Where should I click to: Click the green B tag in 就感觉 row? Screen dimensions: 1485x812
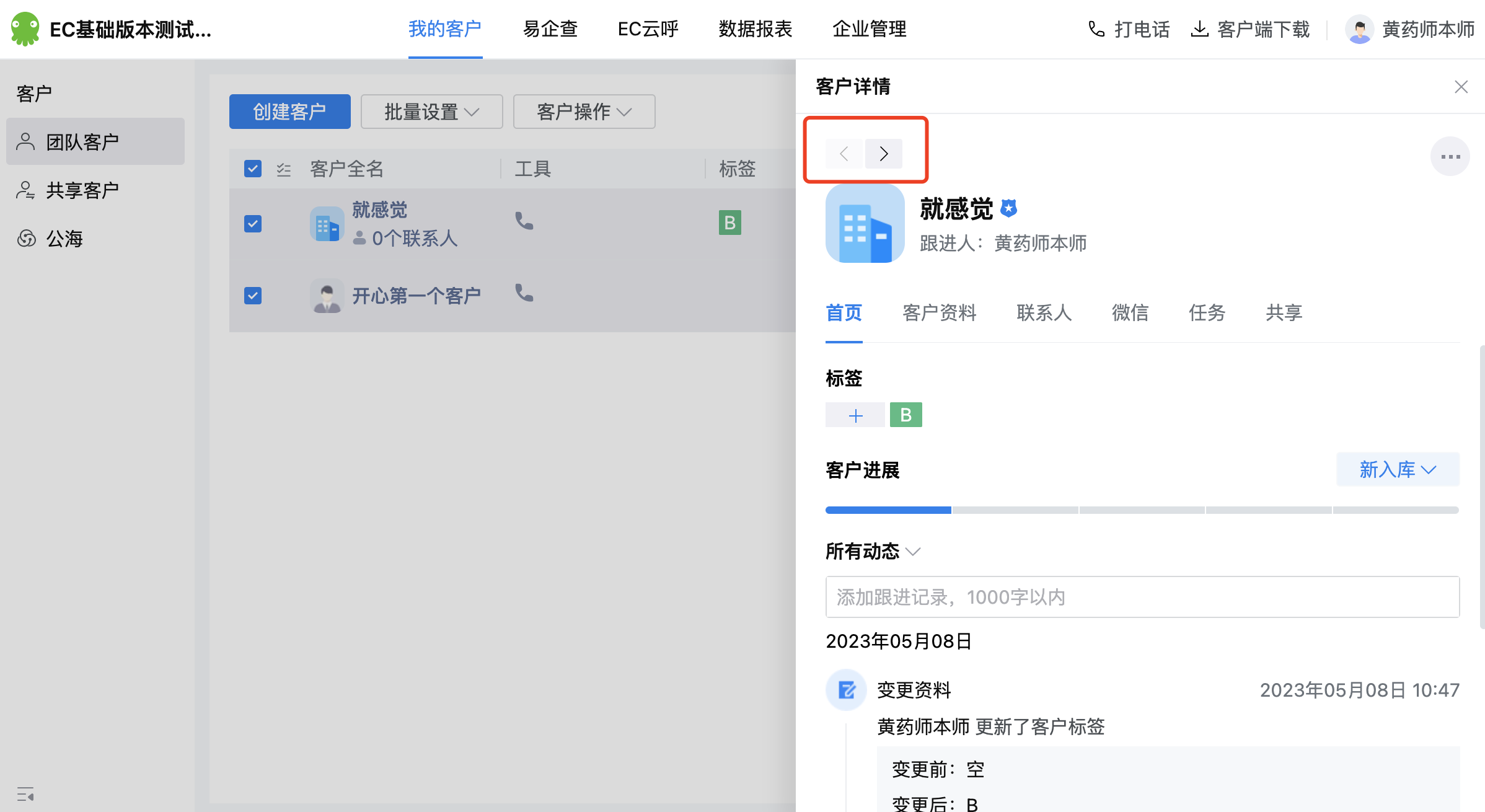730,223
